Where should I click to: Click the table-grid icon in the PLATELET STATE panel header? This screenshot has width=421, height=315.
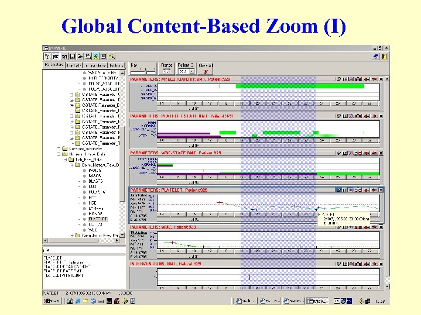click(x=345, y=116)
